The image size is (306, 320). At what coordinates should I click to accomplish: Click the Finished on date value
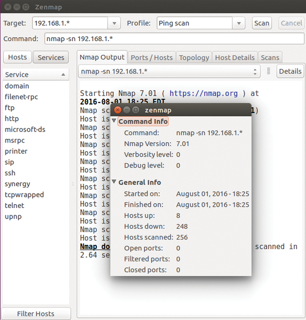[x=213, y=205]
